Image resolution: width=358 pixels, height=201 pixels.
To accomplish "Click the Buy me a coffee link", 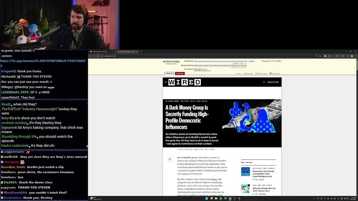I will point(275,73).
